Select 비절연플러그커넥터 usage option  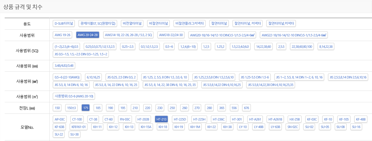point(189,23)
